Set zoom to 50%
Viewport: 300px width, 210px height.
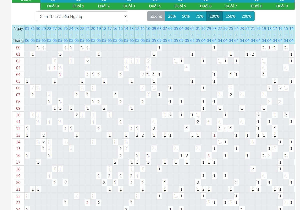186,16
